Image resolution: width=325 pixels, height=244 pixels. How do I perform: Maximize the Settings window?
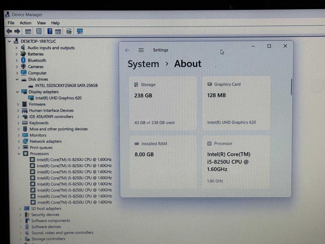[x=269, y=46]
